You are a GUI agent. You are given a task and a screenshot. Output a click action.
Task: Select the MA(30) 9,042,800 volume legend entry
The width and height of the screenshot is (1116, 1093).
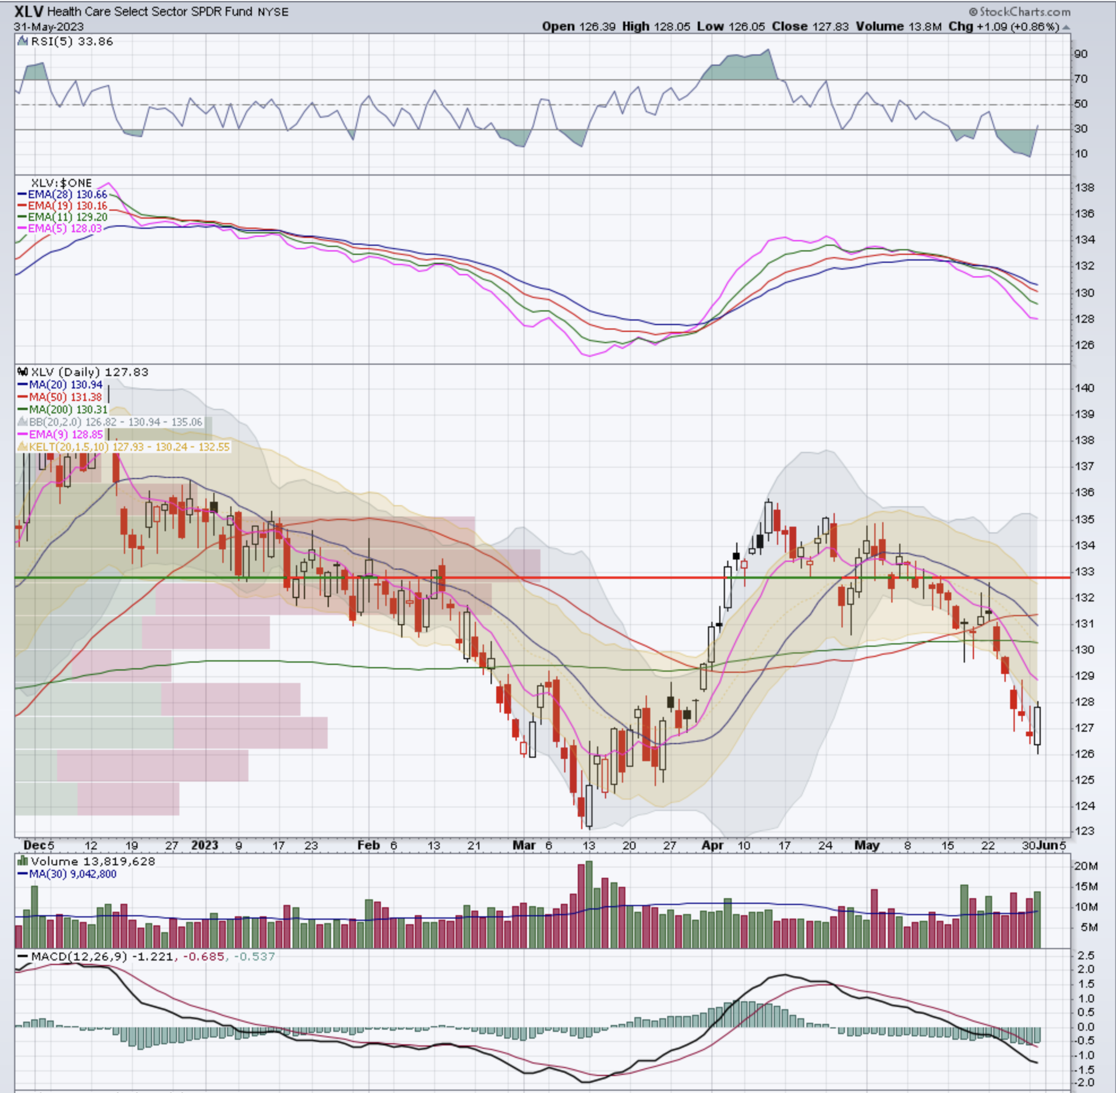coord(67,874)
